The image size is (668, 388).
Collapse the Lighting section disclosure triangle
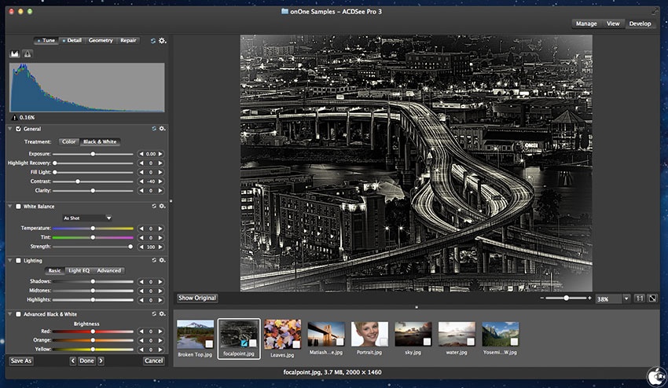[x=9, y=260]
